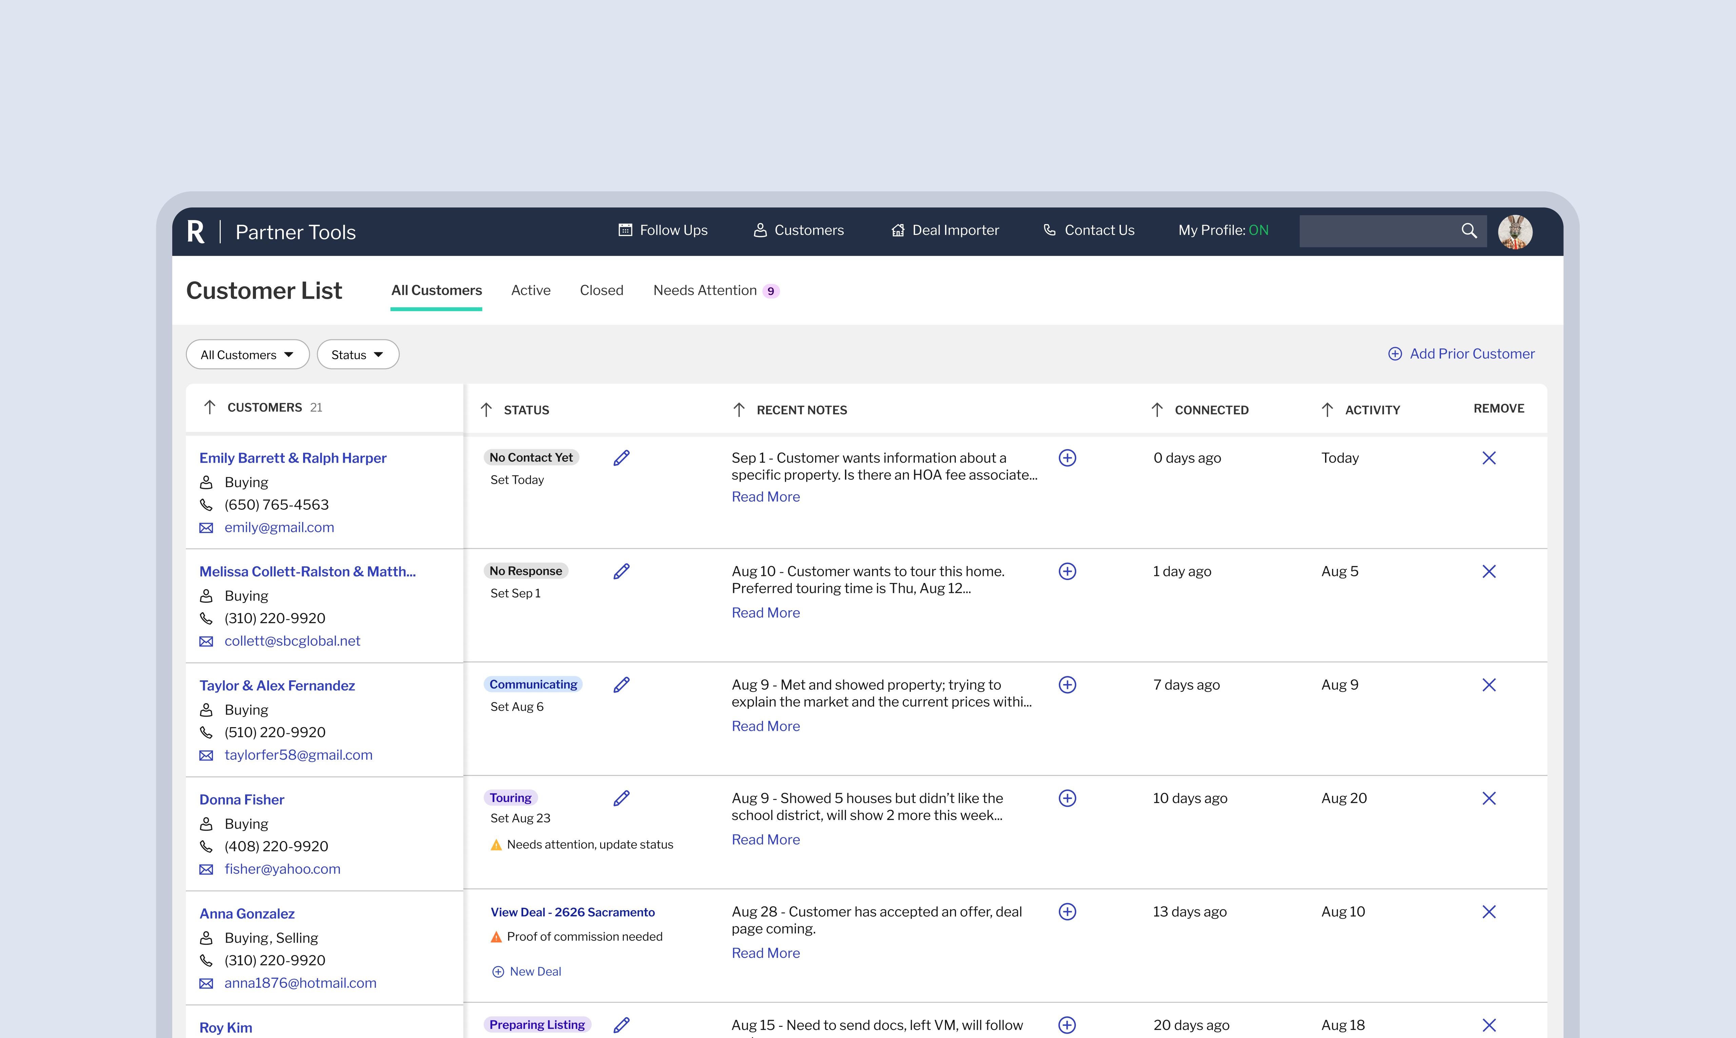Add a note for Emily Barrett row
The height and width of the screenshot is (1038, 1736).
coord(1067,458)
